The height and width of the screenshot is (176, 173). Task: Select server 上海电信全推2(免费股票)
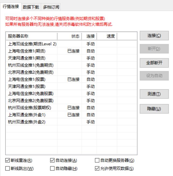pos(31,93)
